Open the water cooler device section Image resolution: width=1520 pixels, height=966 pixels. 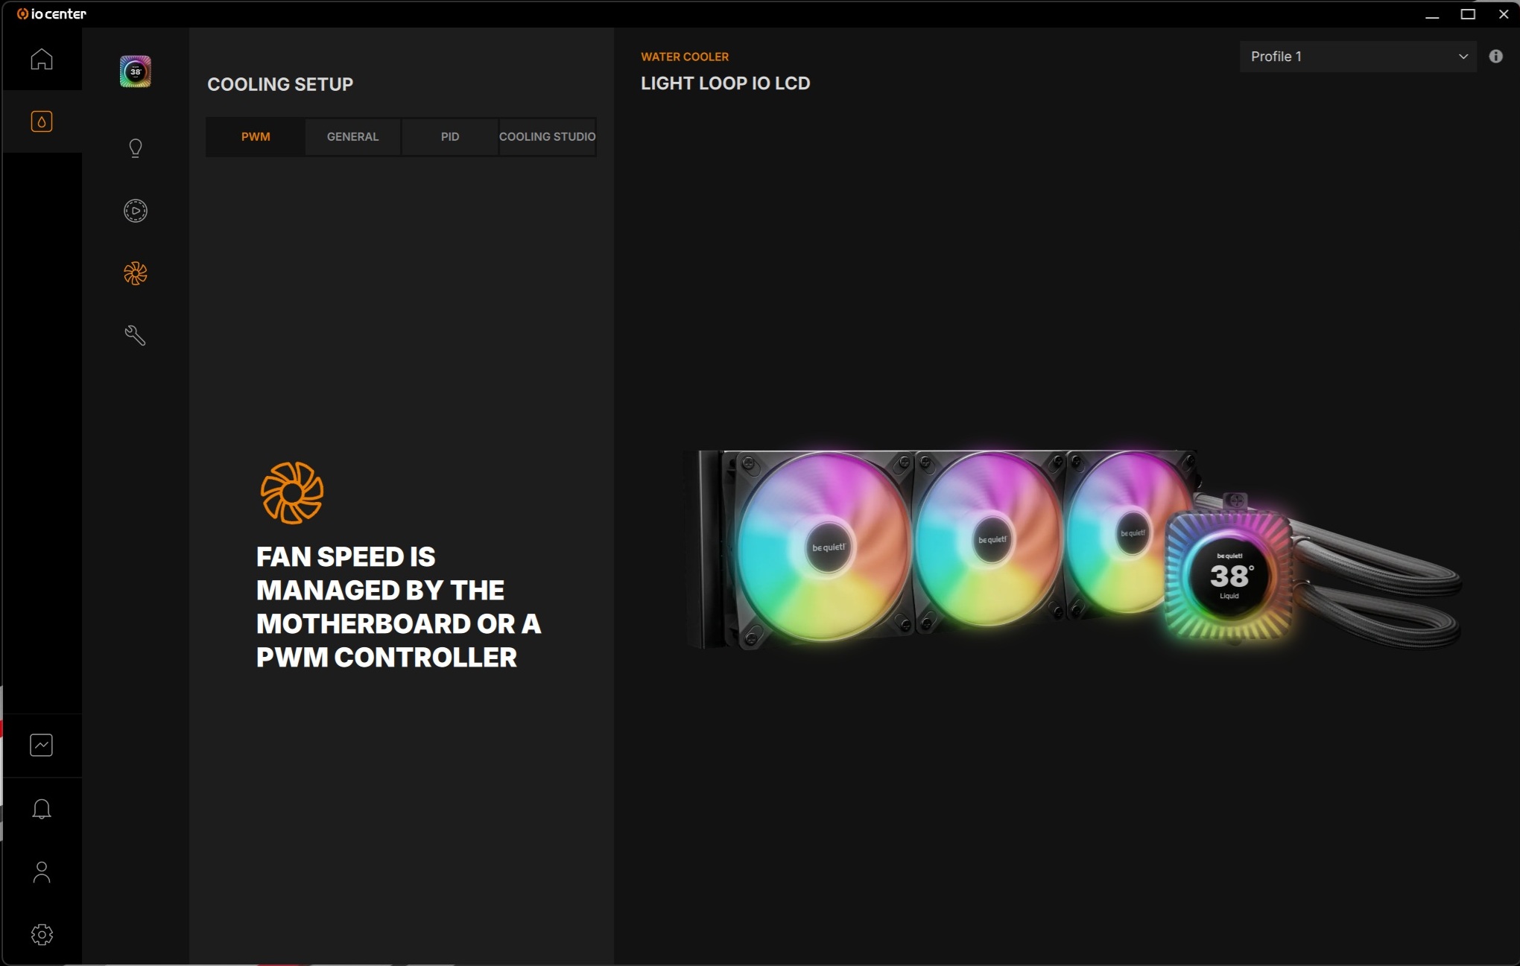pyautogui.click(x=42, y=121)
